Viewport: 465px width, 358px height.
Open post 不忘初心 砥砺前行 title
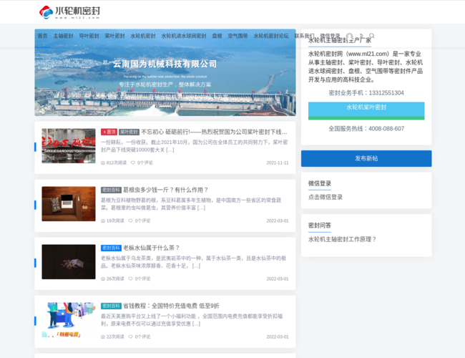pos(214,132)
